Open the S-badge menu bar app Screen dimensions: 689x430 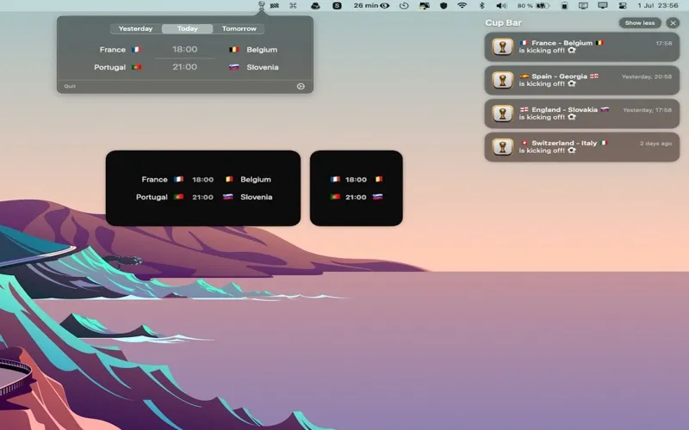[x=337, y=6]
